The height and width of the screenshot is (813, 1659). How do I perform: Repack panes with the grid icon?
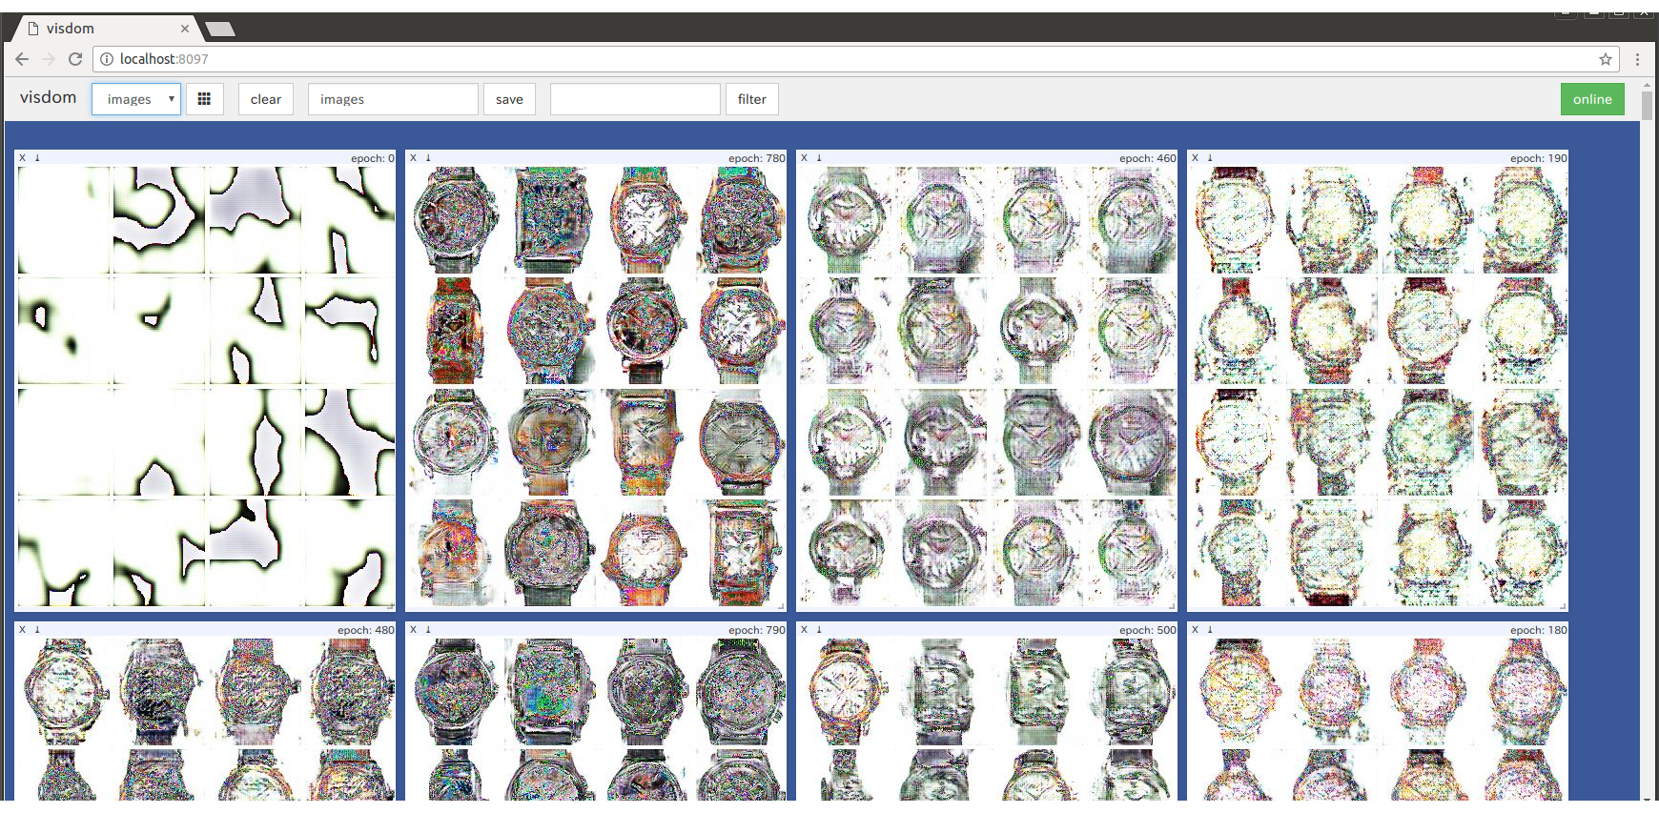tap(204, 99)
